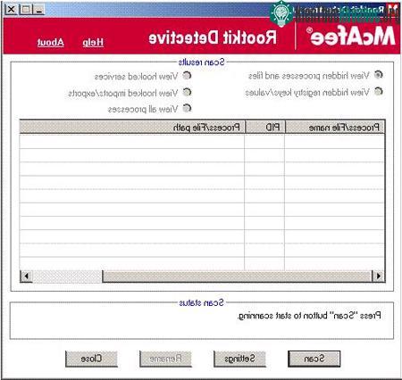Click the Process/File path column header
The height and width of the screenshot is (380, 402).
[132, 128]
